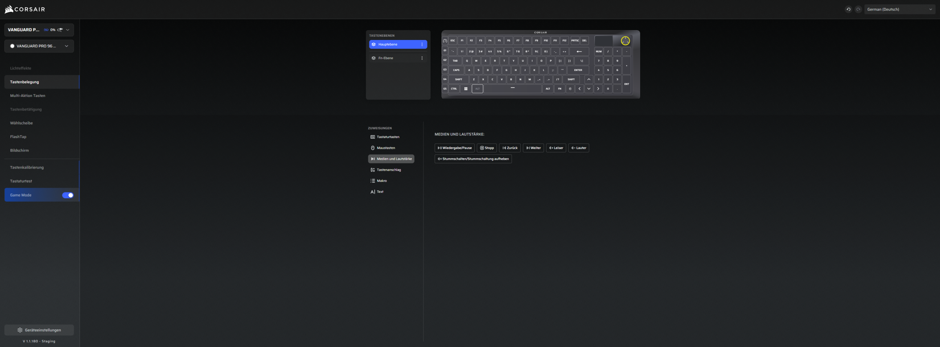
Task: Toggle the Game Mode switch off
Action: tap(68, 195)
